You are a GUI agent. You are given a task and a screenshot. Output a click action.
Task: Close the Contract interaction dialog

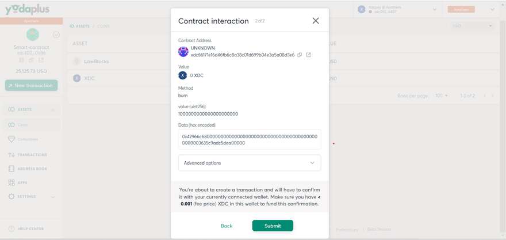coord(316,21)
